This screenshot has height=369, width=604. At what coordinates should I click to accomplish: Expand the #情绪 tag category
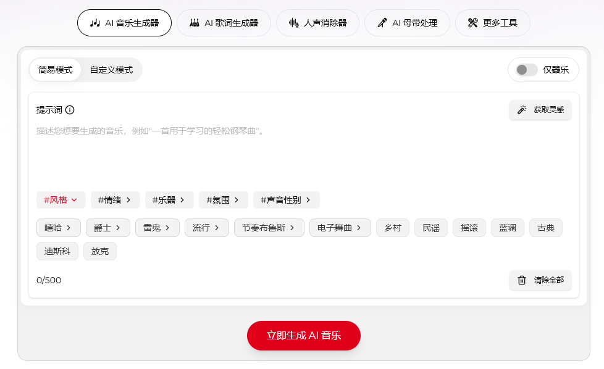click(115, 200)
